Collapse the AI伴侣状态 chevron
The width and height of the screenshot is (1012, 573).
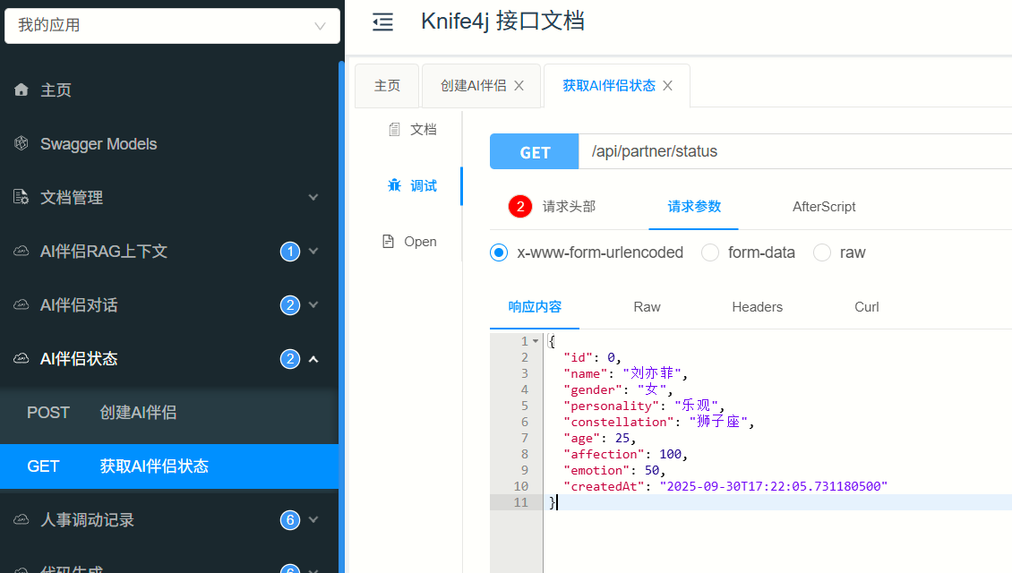click(313, 359)
